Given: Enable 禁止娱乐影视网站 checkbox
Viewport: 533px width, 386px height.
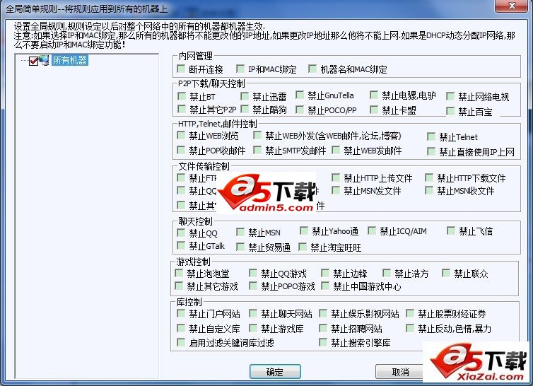Looking at the screenshot, I should tap(323, 313).
